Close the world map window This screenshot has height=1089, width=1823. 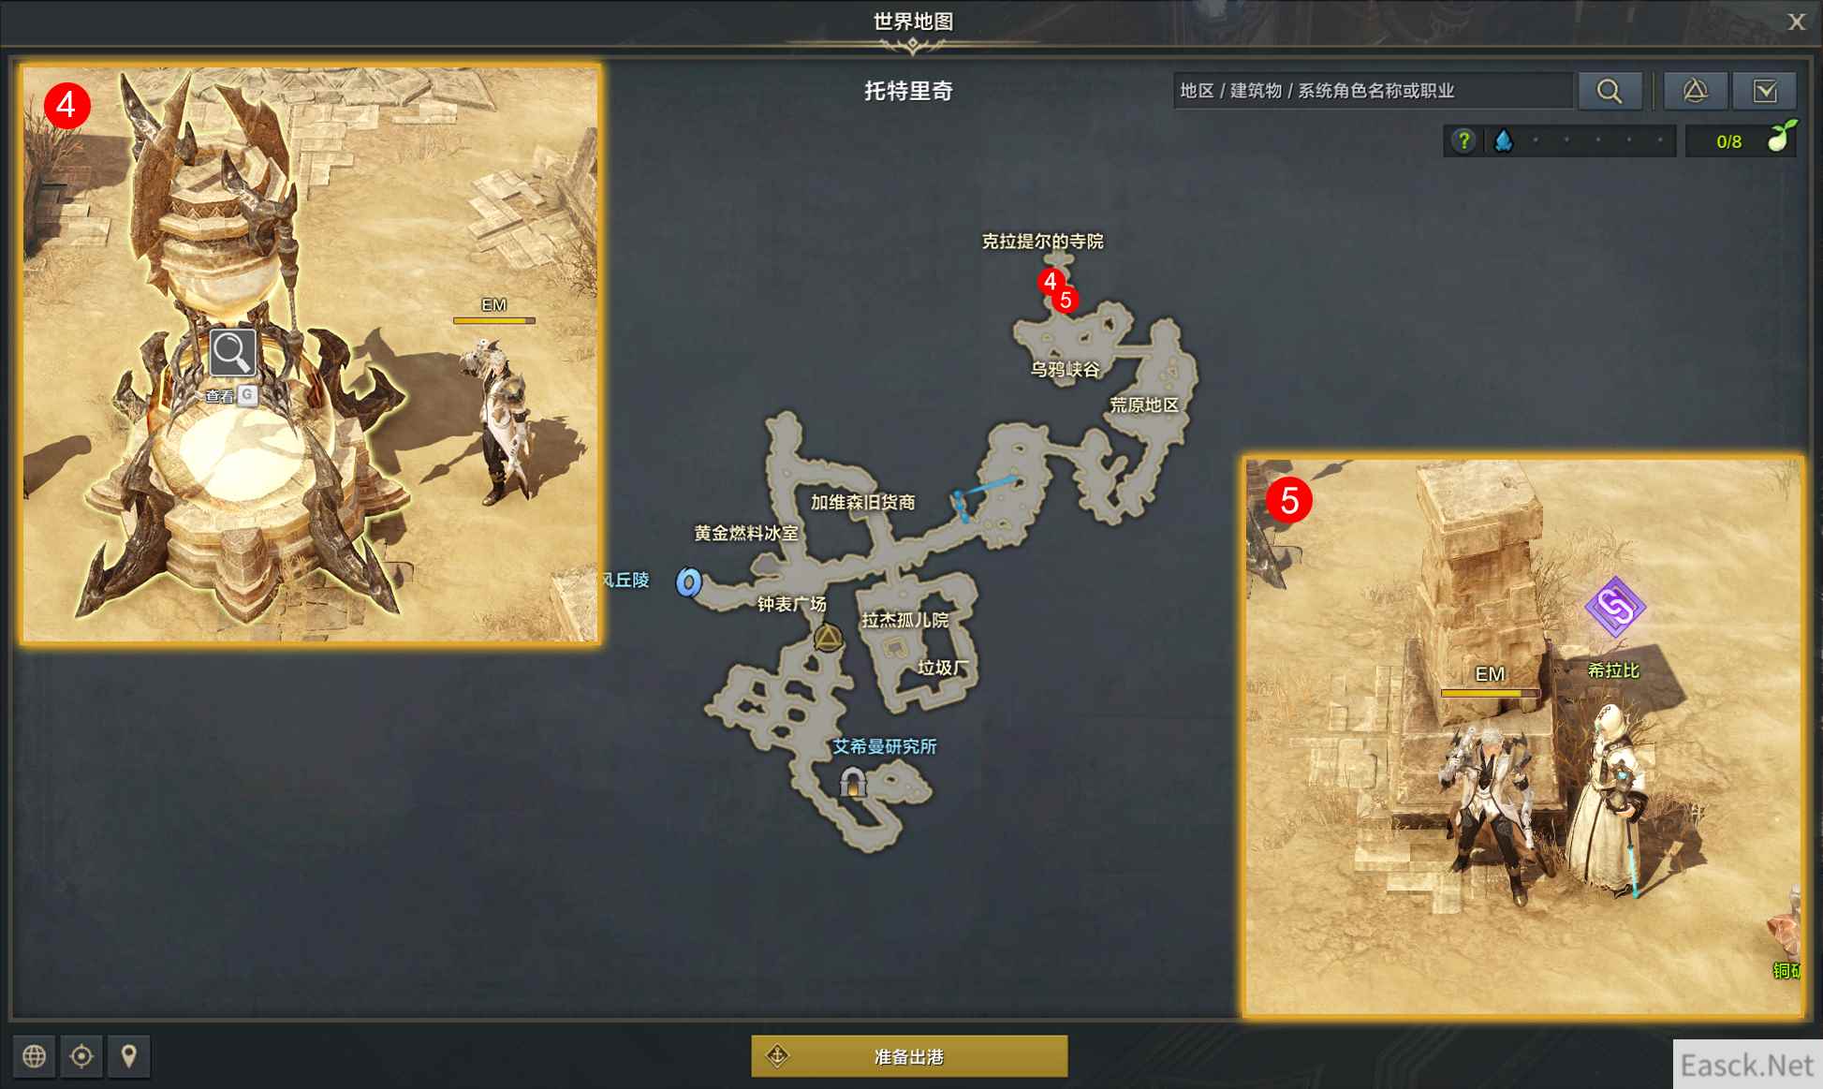click(x=1796, y=22)
